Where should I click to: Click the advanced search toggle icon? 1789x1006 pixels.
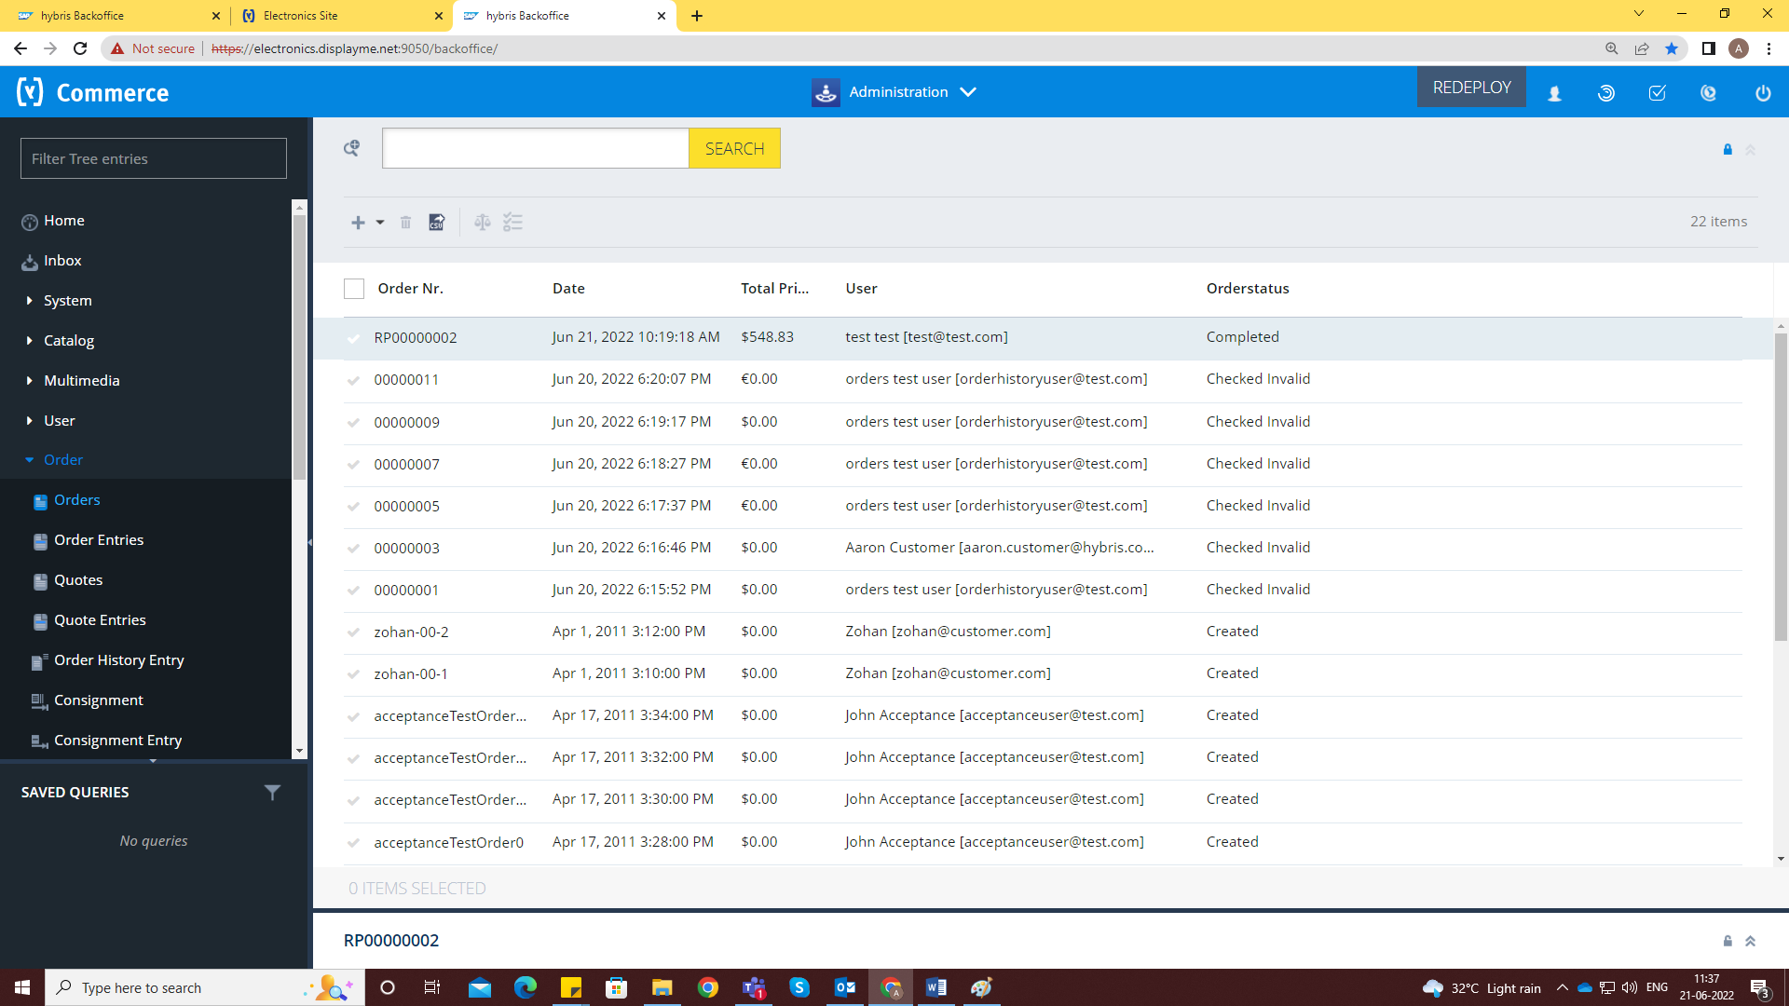351,148
